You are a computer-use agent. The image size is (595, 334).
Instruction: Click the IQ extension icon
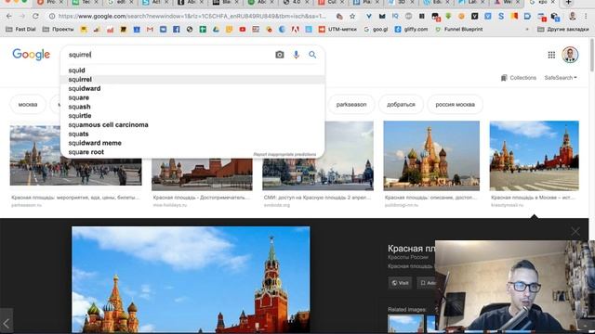(395, 17)
